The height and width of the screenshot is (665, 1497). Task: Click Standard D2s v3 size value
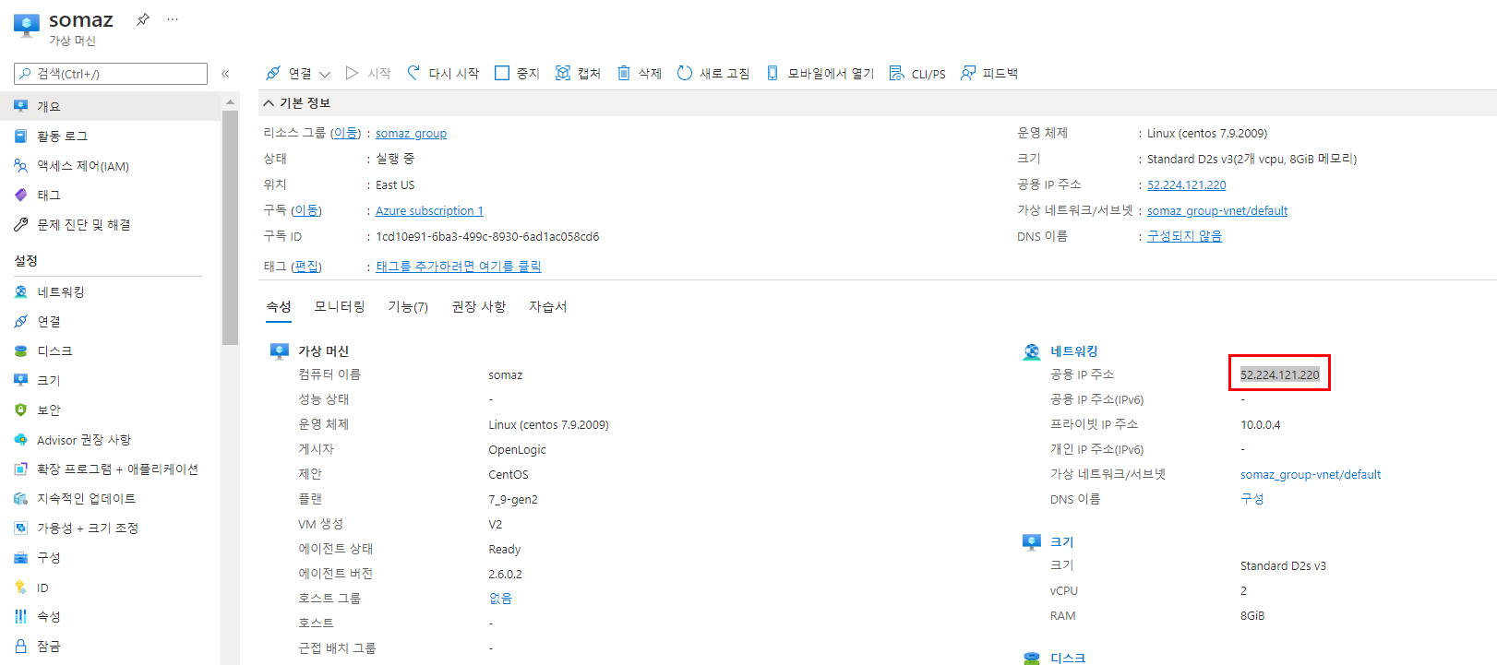[x=1283, y=565]
